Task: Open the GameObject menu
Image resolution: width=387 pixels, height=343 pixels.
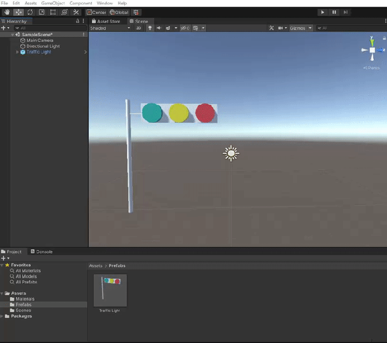Action: pos(53,3)
